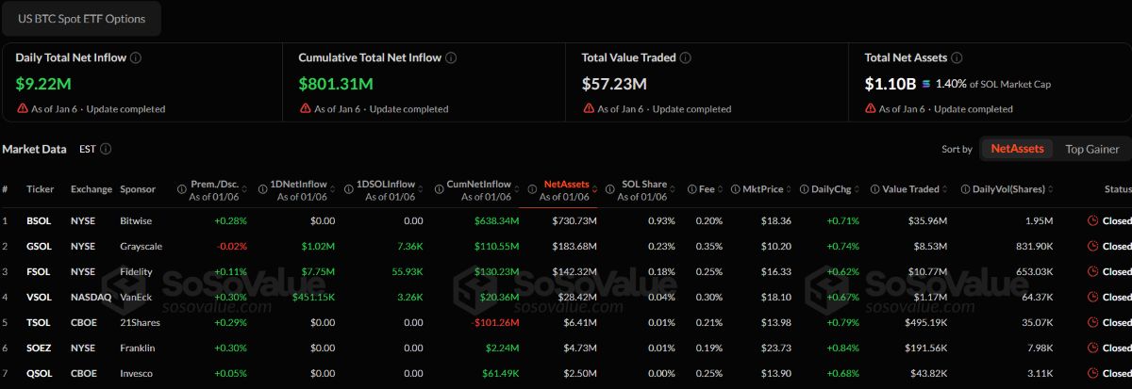
Task: Click info icon beside Cumulative Total Net Inflow
Action: point(451,57)
